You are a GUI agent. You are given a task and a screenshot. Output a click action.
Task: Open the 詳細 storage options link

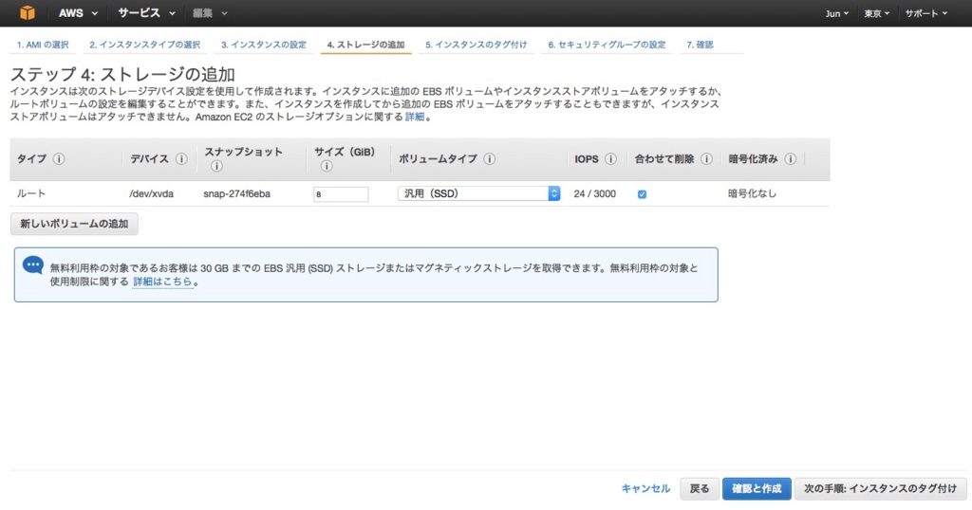pyautogui.click(x=415, y=117)
